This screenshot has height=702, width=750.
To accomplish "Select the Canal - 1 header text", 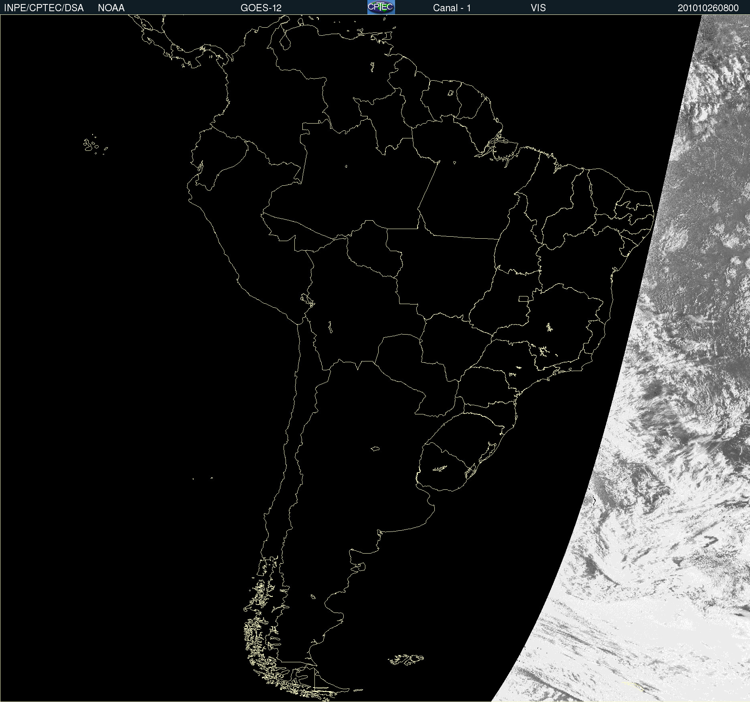I will pyautogui.click(x=452, y=8).
